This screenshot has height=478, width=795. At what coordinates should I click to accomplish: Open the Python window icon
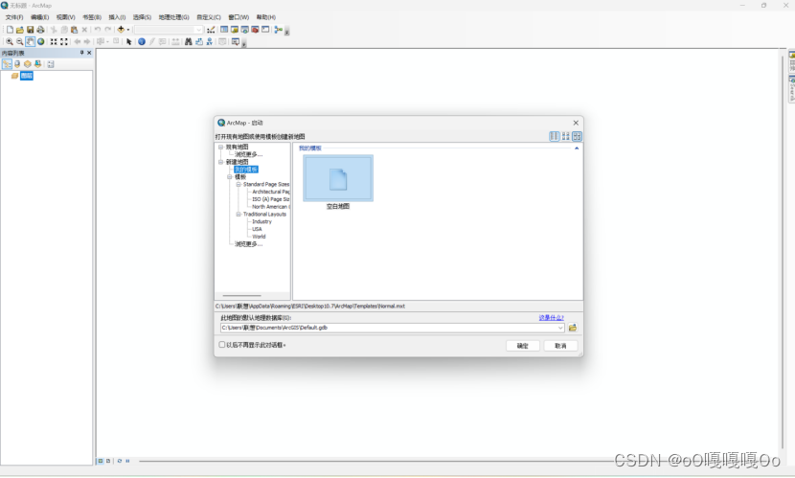tap(265, 30)
